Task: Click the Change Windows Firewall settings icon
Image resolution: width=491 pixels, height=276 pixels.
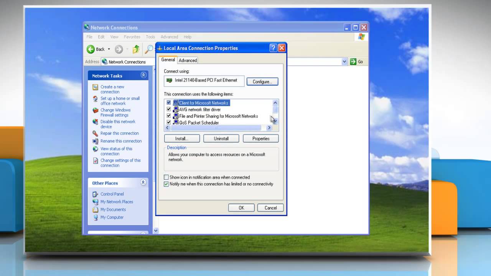Action: tap(96, 110)
